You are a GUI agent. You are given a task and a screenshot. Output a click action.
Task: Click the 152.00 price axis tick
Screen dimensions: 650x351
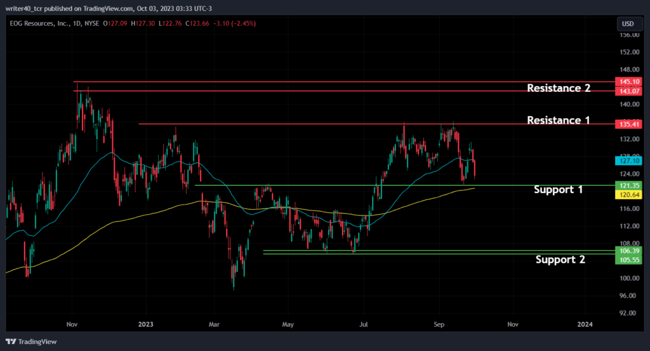coord(629,52)
